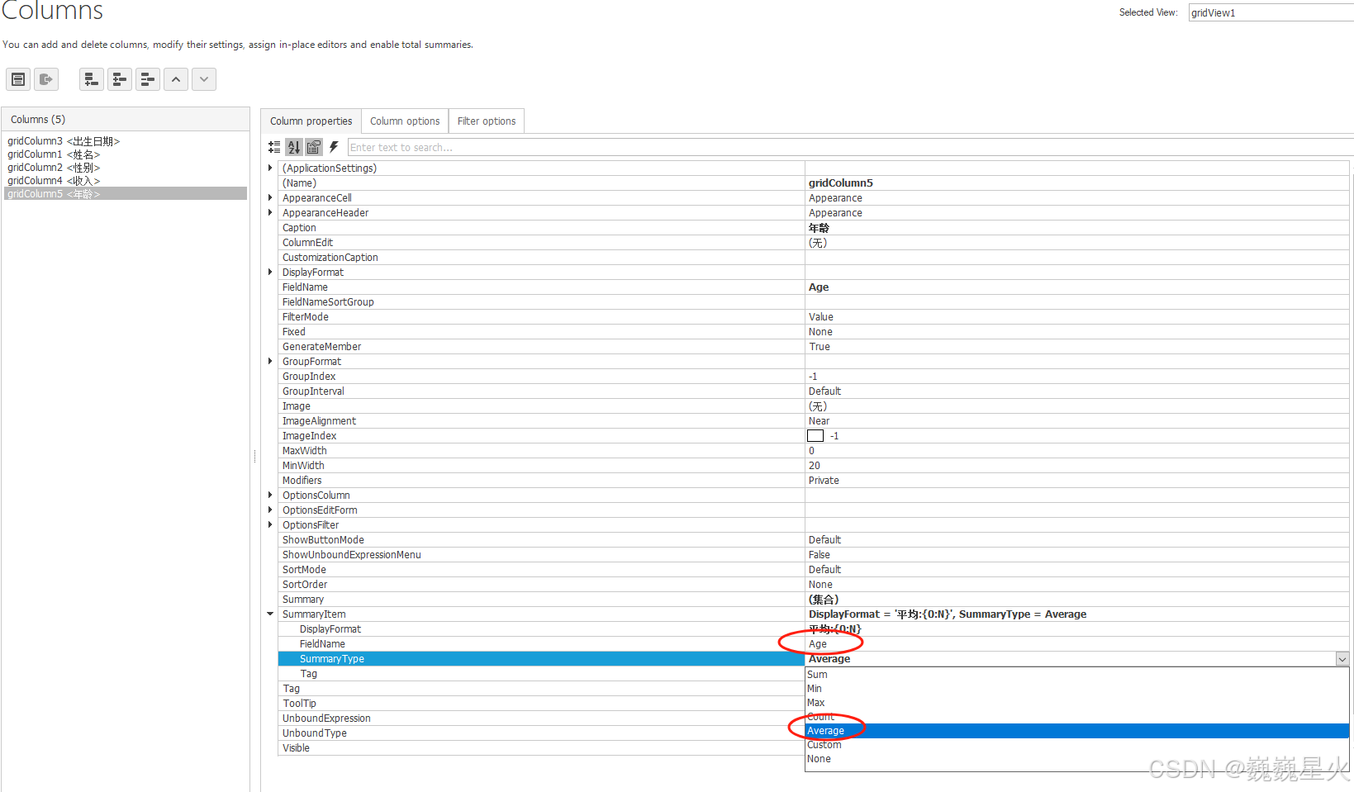Expand the SummaryItem property group

269,614
